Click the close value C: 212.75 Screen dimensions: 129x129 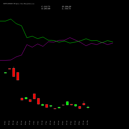(46, 7)
